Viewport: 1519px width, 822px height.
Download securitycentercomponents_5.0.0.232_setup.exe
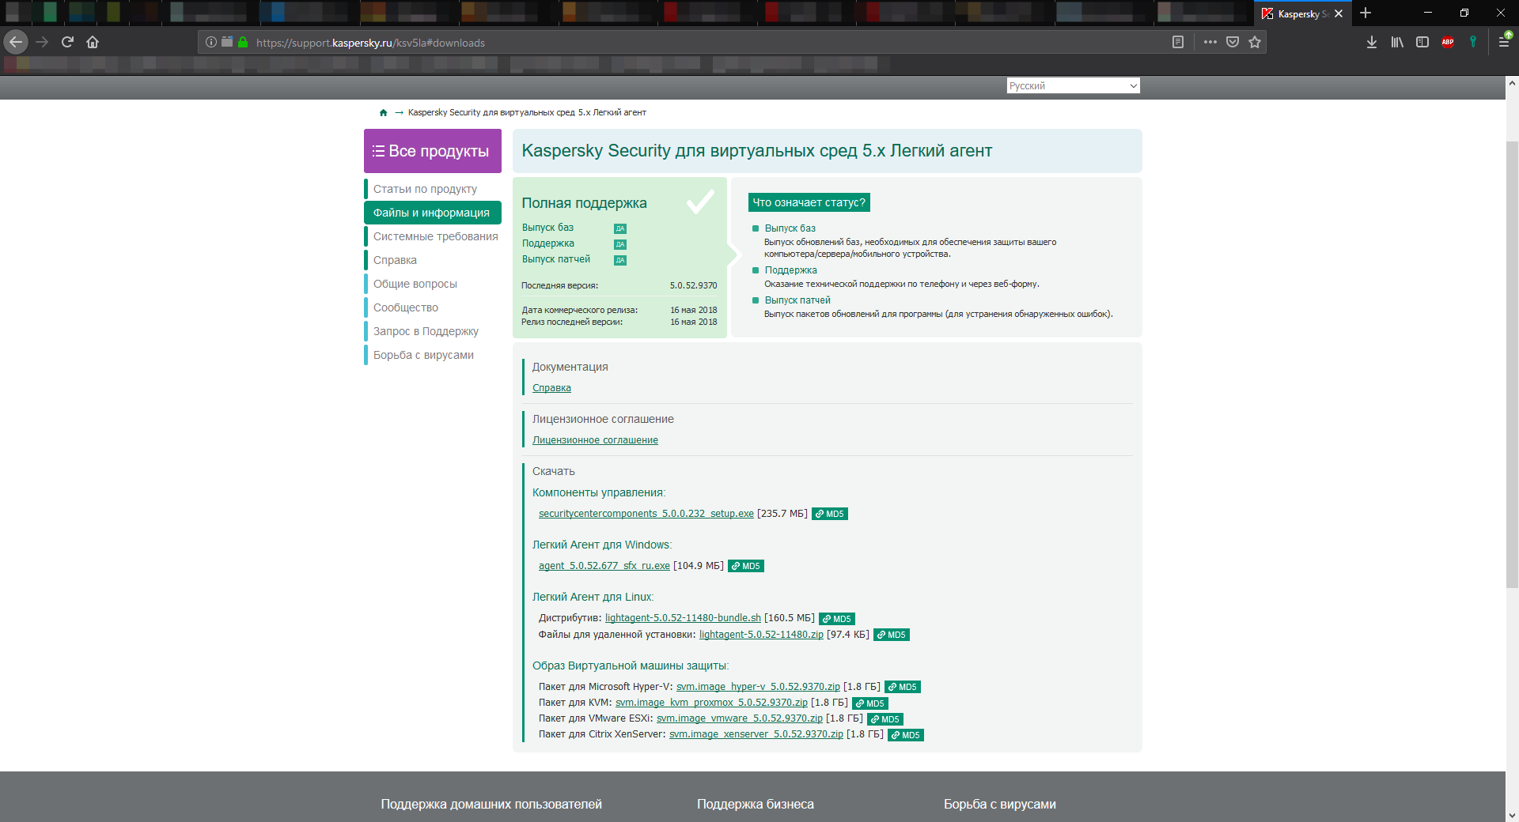(x=646, y=514)
